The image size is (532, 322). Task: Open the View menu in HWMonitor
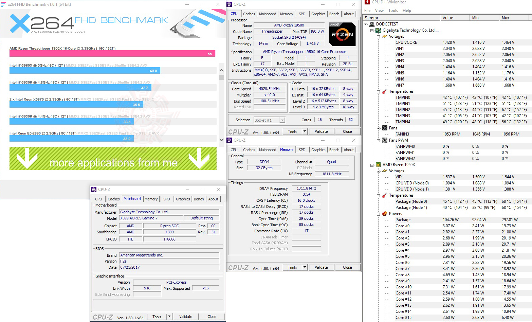(x=380, y=11)
